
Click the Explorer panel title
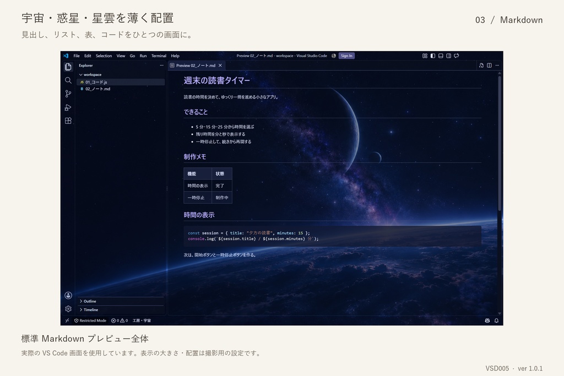point(86,66)
